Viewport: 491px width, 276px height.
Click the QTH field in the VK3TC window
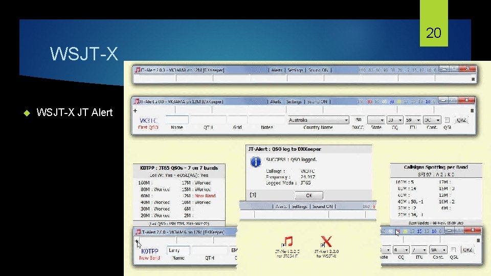pos(208,120)
